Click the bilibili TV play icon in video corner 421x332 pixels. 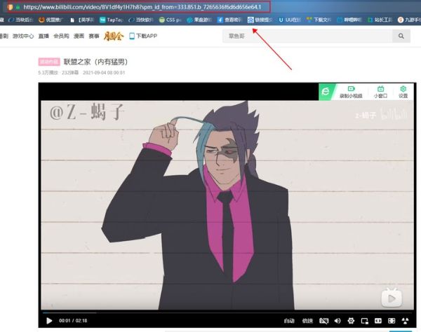pos(392,298)
